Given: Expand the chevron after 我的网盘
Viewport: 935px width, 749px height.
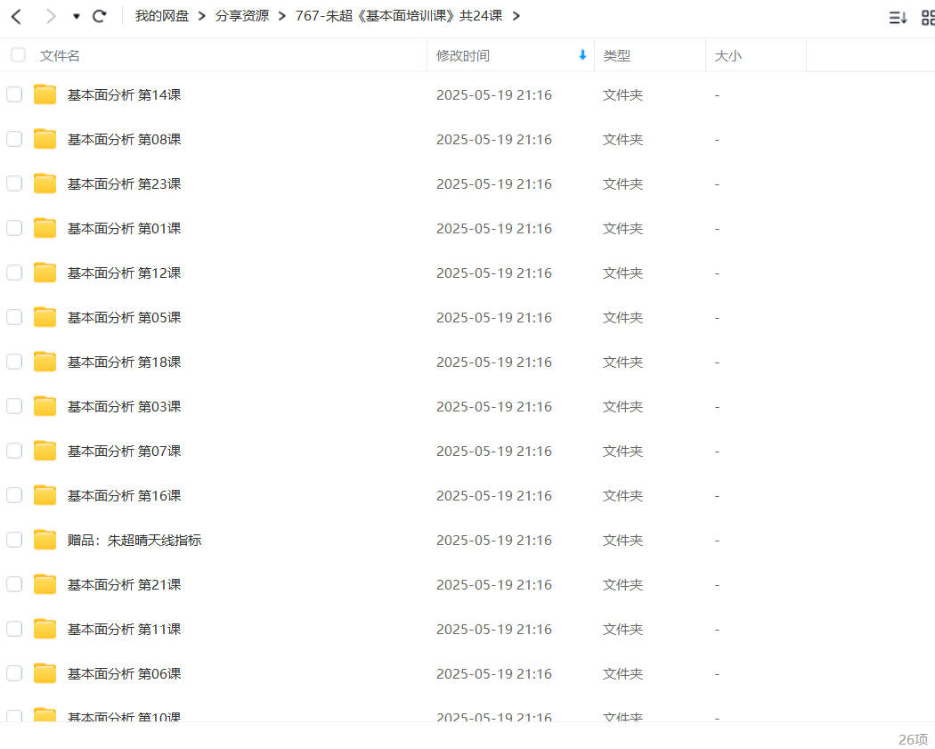Looking at the screenshot, I should tap(202, 16).
